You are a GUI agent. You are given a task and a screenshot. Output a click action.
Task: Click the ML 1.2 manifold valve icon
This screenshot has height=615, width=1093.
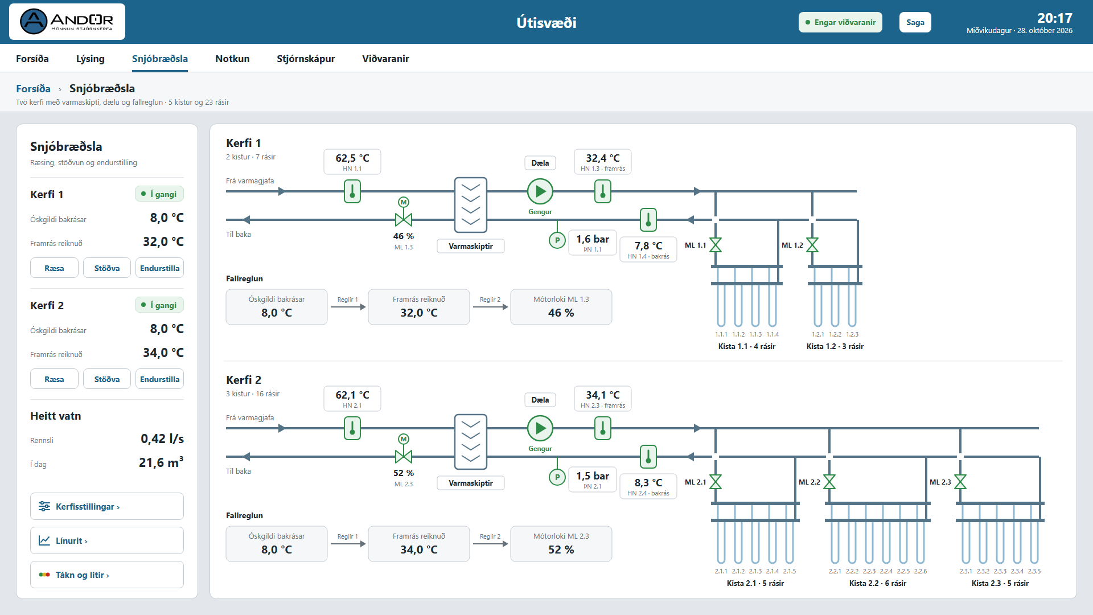click(812, 245)
